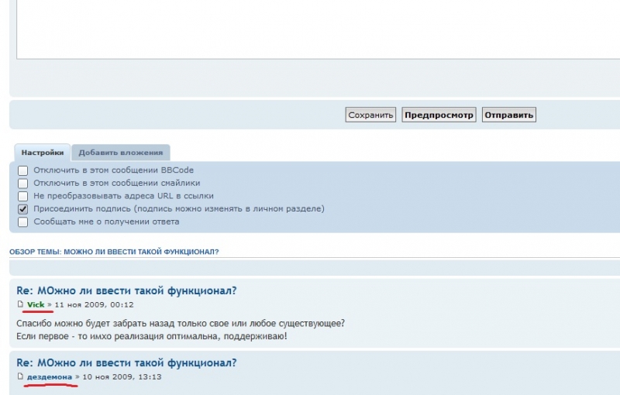Open the Добавить вложения tab
Screen dimensions: 620x395
coord(121,153)
